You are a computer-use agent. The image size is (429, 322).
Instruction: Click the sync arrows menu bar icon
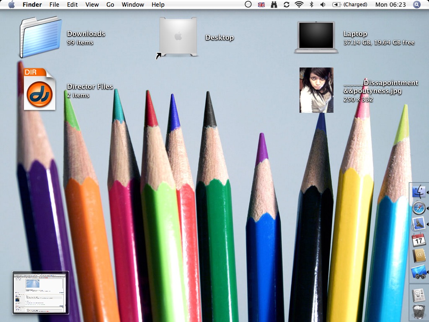[287, 5]
